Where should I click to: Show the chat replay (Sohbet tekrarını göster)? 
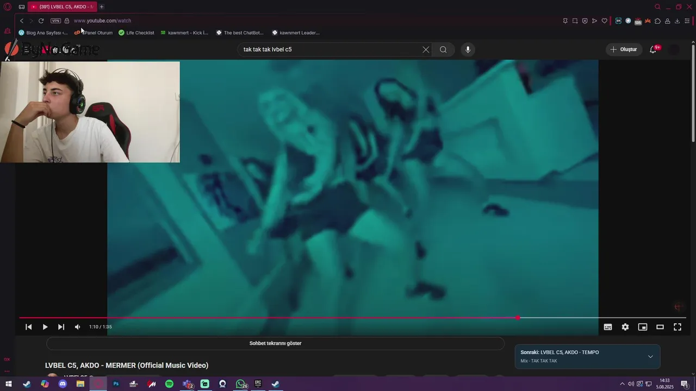(275, 343)
